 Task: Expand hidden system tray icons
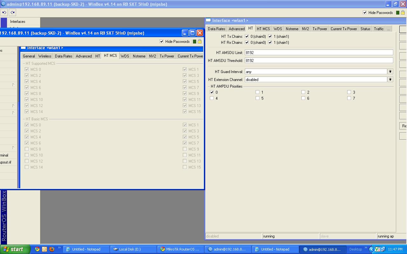click(371, 249)
